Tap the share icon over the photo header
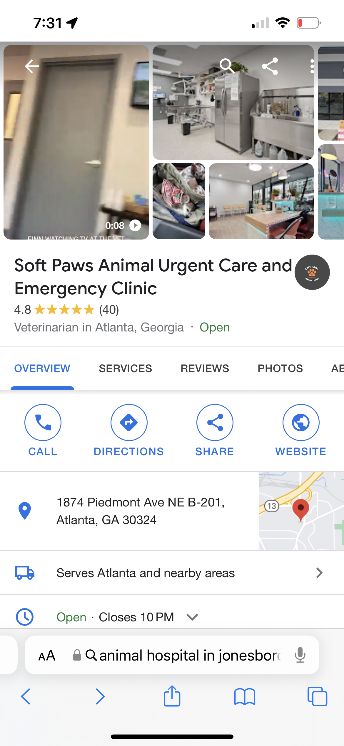 tap(270, 66)
